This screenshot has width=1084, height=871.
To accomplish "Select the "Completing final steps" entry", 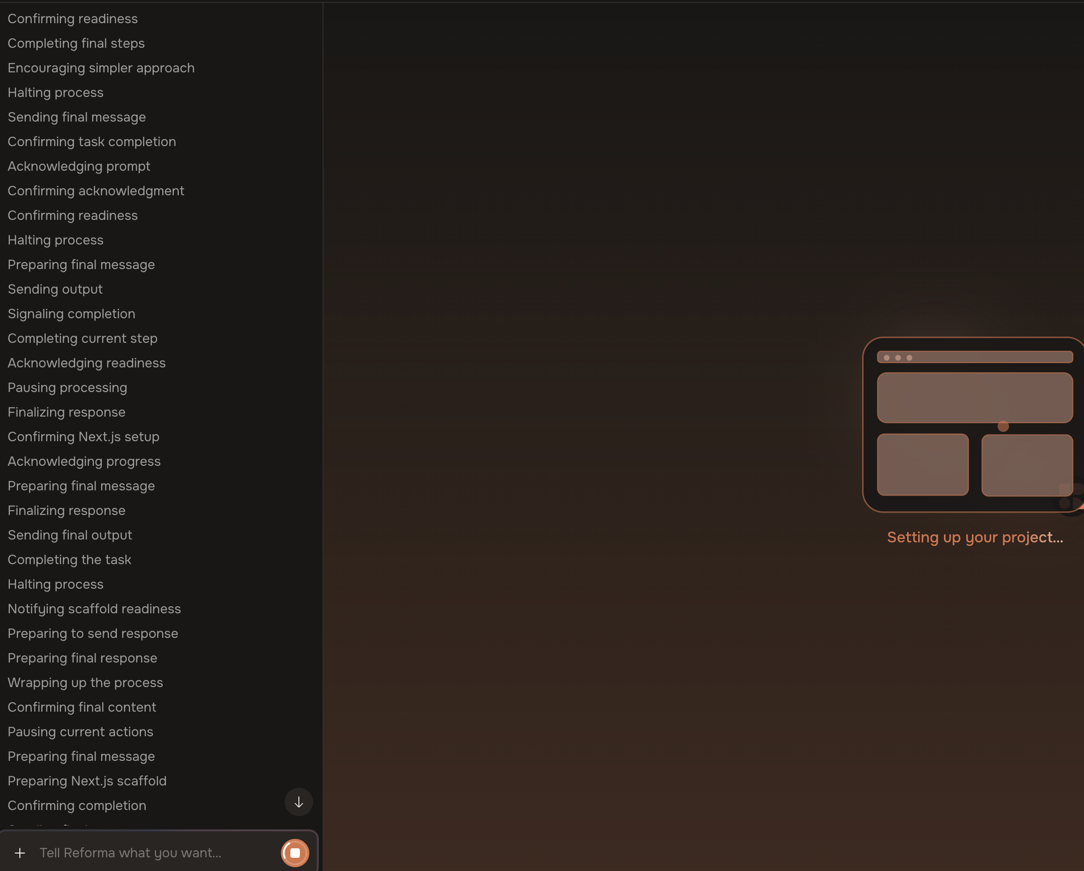I will click(x=77, y=43).
